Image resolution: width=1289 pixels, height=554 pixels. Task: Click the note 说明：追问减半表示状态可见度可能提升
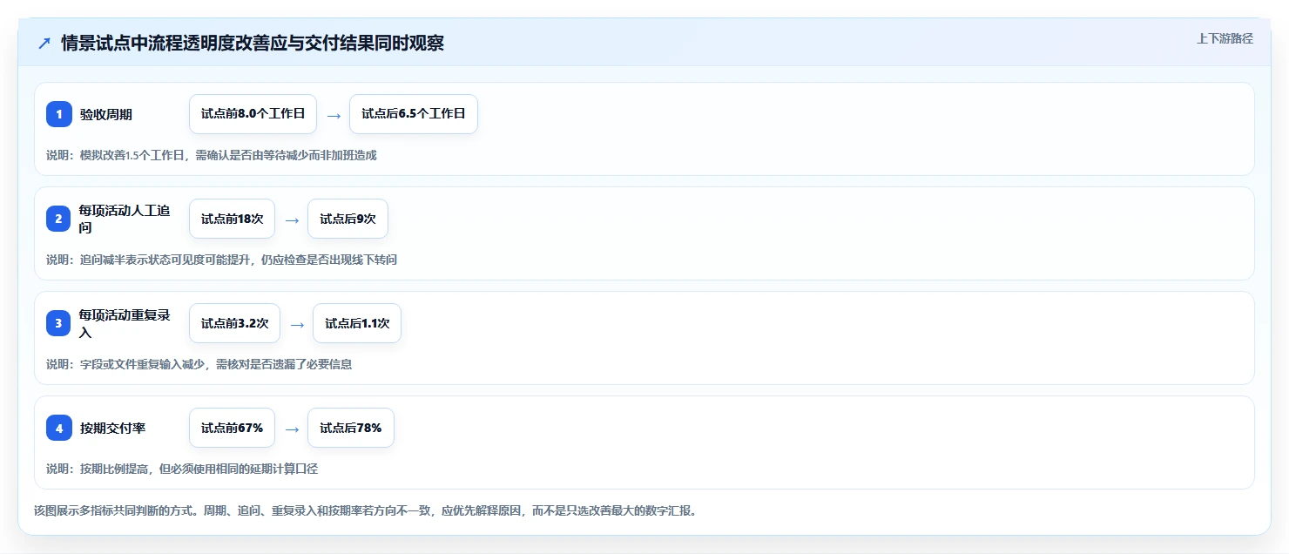pyautogui.click(x=222, y=260)
